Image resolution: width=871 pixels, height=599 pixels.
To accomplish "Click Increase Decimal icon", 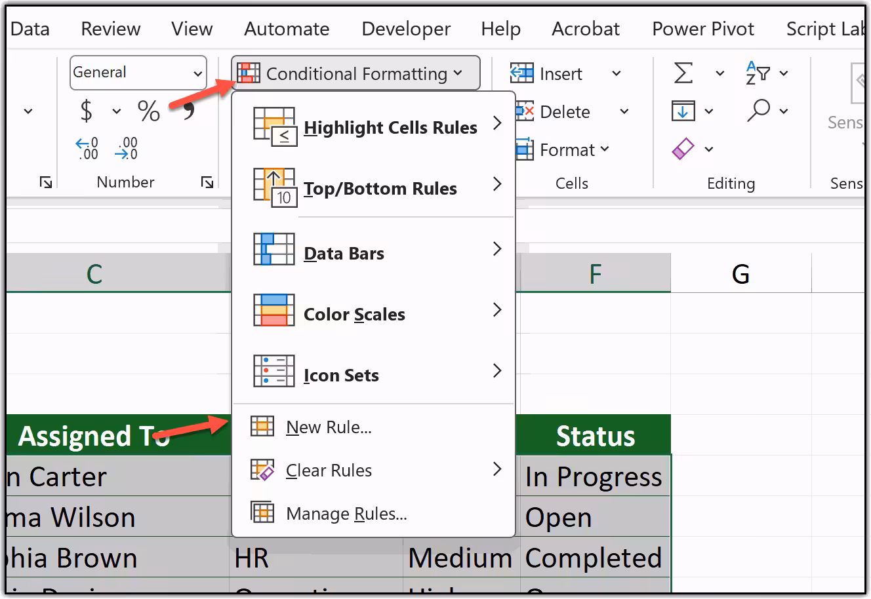I will (x=87, y=149).
